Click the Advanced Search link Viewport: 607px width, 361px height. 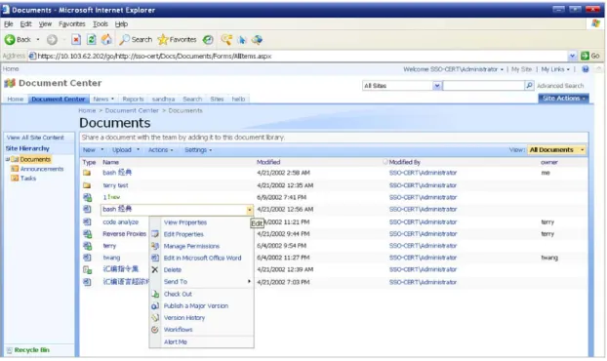point(560,86)
